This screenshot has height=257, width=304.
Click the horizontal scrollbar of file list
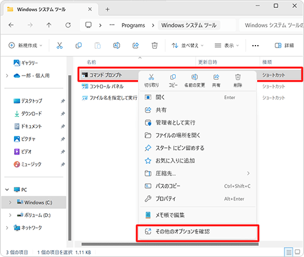pyautogui.click(x=170, y=244)
